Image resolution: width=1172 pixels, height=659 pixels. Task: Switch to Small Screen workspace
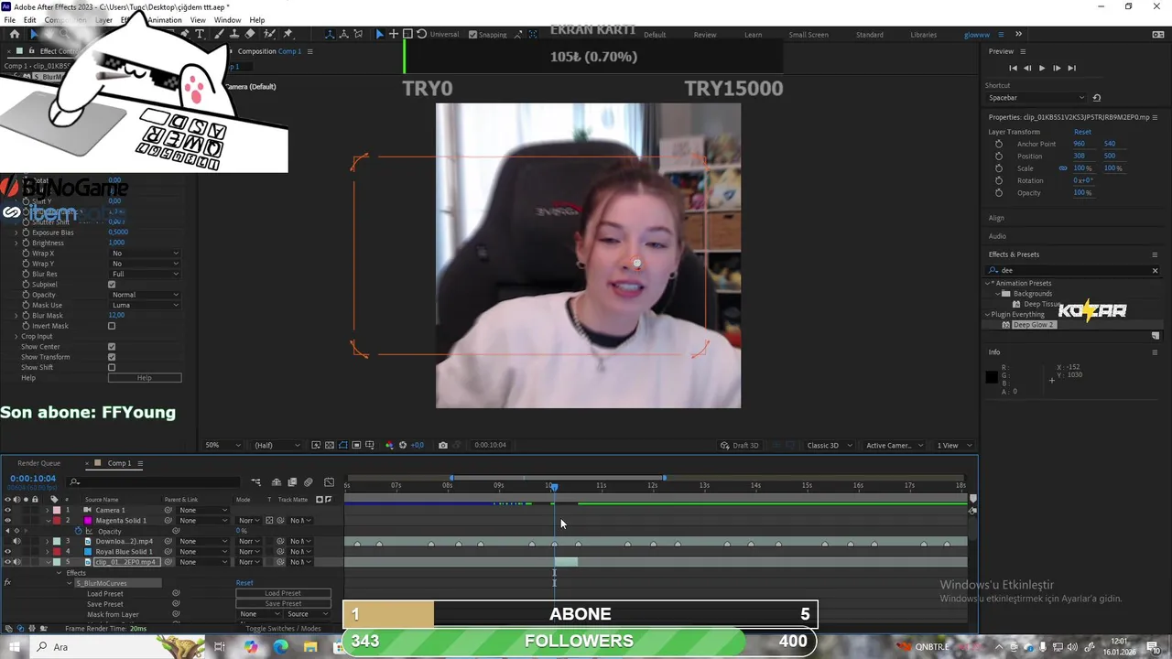pyautogui.click(x=808, y=35)
